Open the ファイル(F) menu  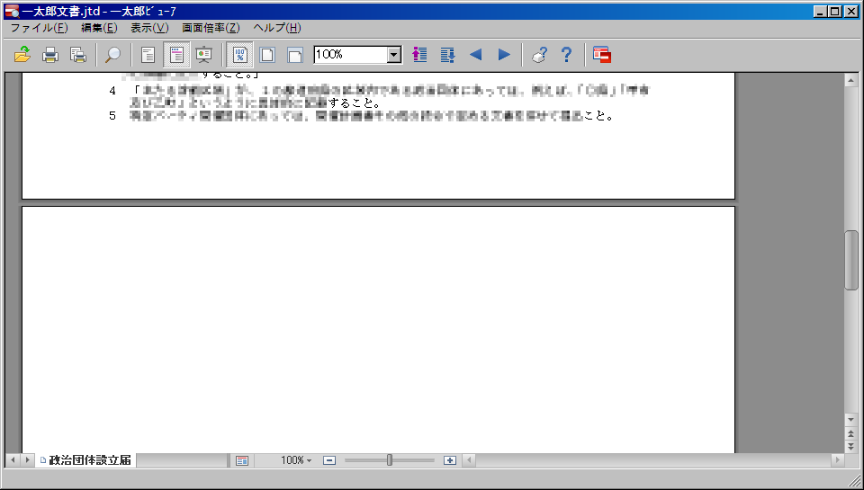(x=39, y=28)
